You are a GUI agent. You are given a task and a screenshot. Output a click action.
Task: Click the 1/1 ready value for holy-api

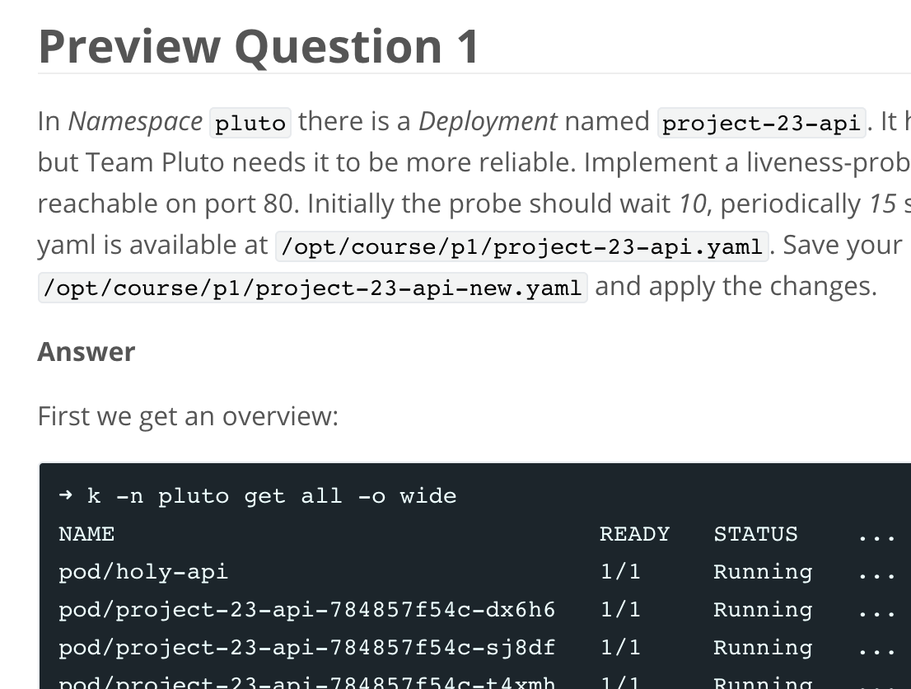click(x=620, y=572)
